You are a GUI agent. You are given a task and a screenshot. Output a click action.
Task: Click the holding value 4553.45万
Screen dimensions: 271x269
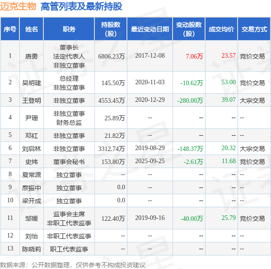112,100
